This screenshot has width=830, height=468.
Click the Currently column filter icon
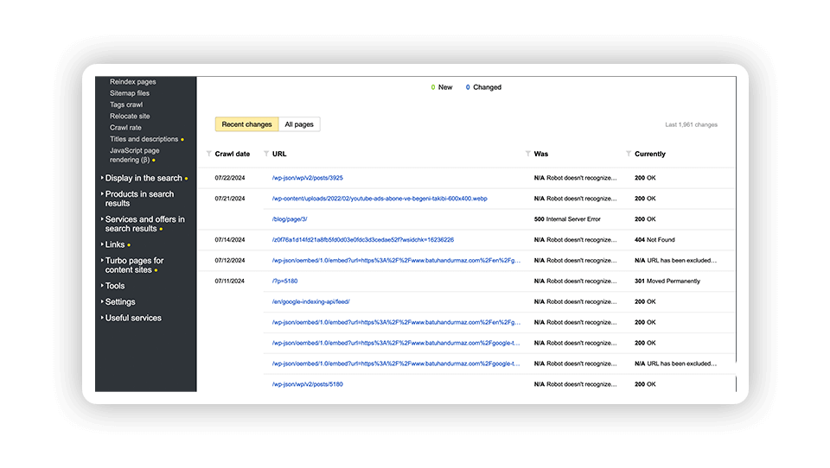click(629, 154)
